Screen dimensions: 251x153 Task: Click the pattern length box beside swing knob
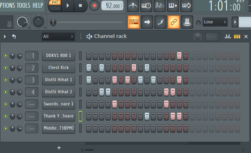213,37
